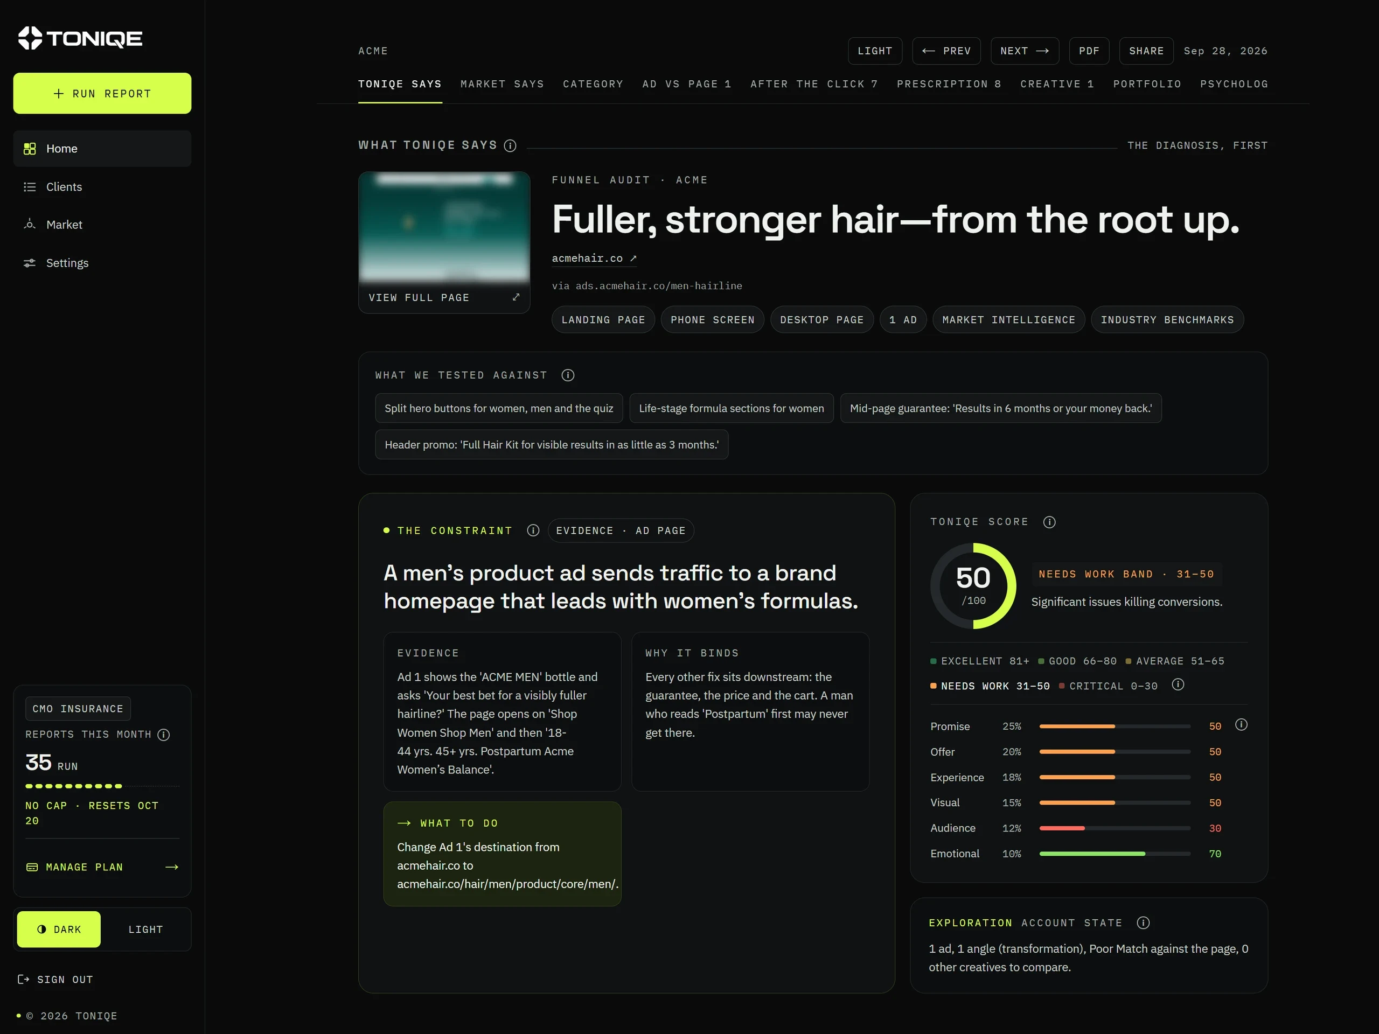
Task: Click the Manage Plan arrow icon
Action: pyautogui.click(x=171, y=867)
